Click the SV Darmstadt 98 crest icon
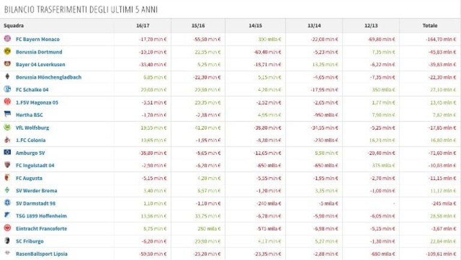The height and width of the screenshot is (260, 461). pyautogui.click(x=7, y=203)
